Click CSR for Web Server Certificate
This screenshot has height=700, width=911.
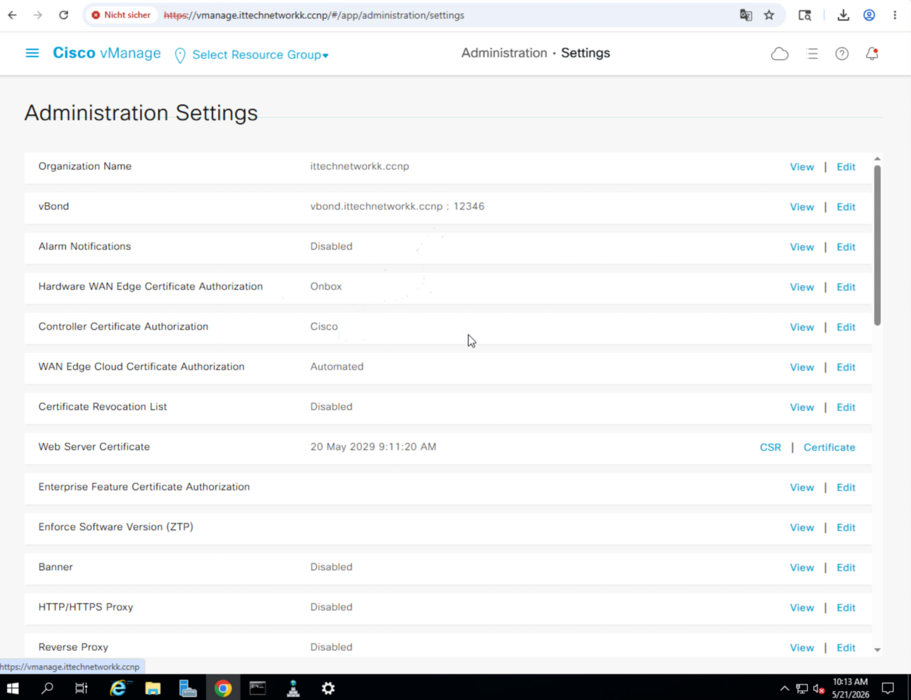(x=770, y=448)
